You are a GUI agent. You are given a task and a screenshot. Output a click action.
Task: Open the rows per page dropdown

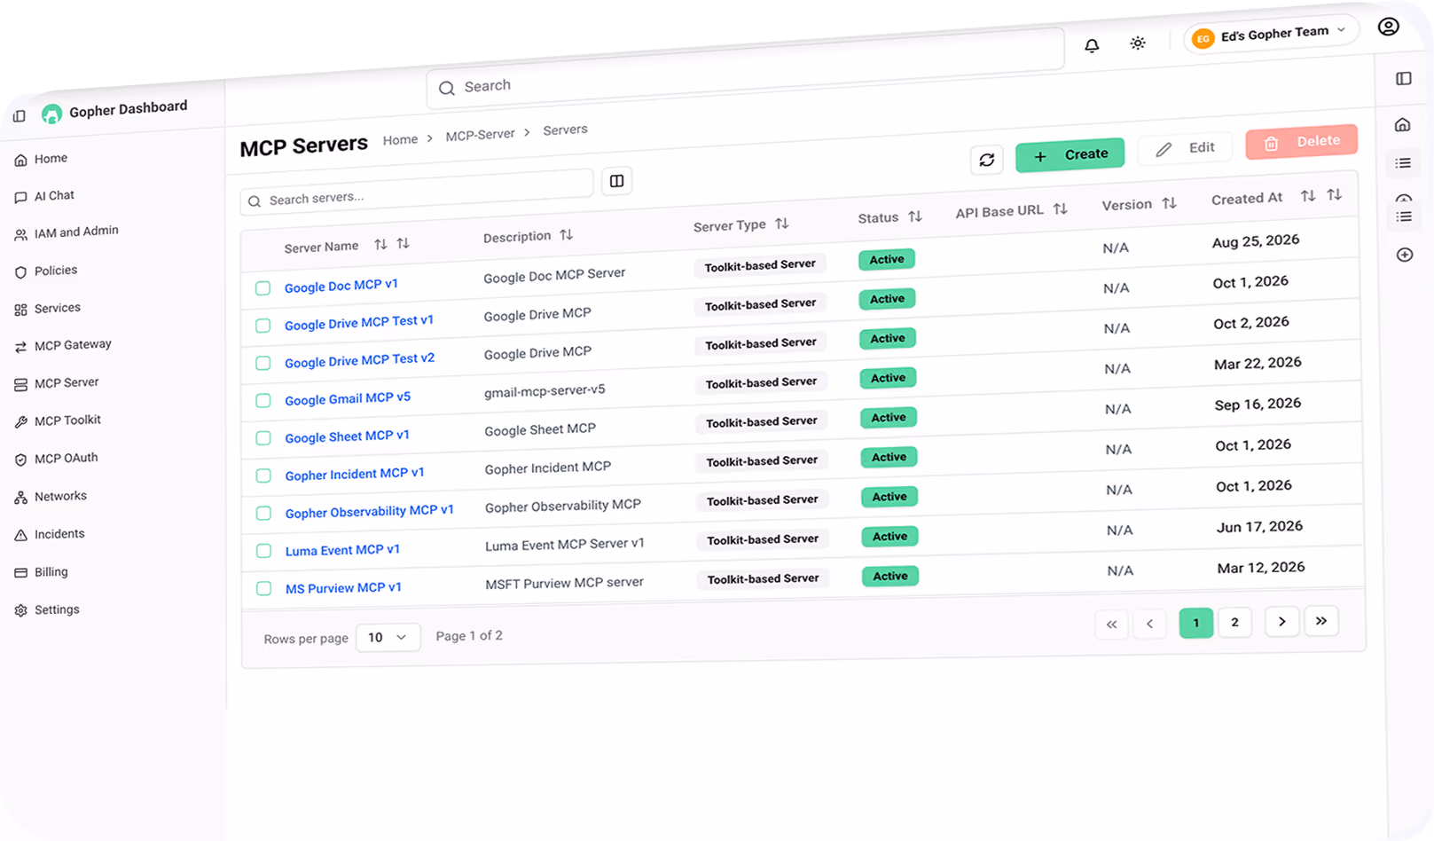[x=388, y=637]
